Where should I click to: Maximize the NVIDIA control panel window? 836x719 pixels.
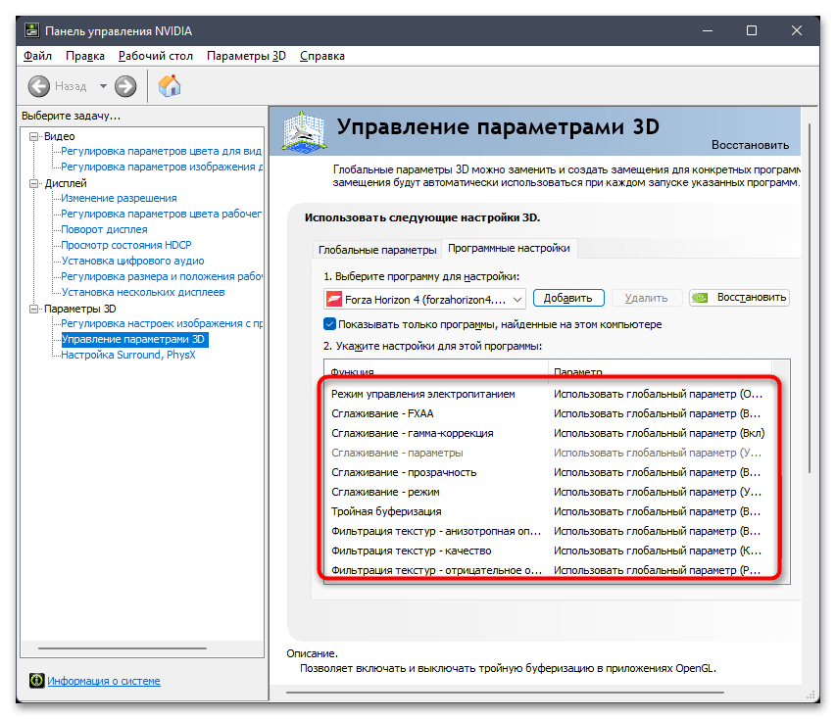pyautogui.click(x=752, y=30)
